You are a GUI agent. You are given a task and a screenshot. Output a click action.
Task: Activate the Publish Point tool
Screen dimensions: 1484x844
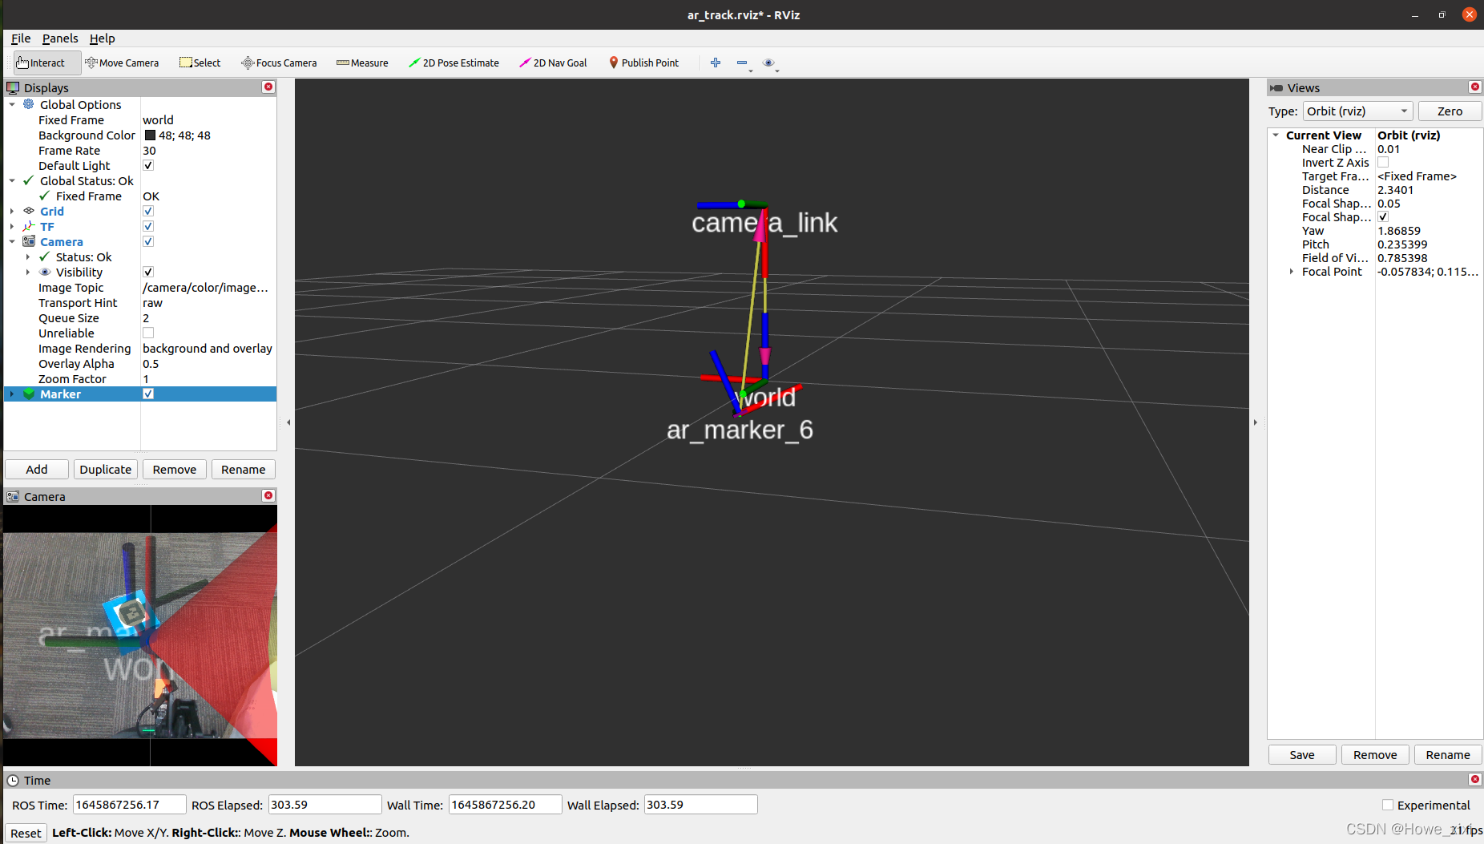[643, 63]
